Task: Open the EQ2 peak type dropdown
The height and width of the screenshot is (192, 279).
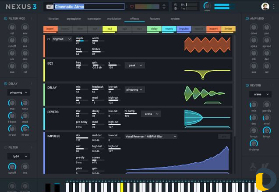Action: tap(135, 65)
